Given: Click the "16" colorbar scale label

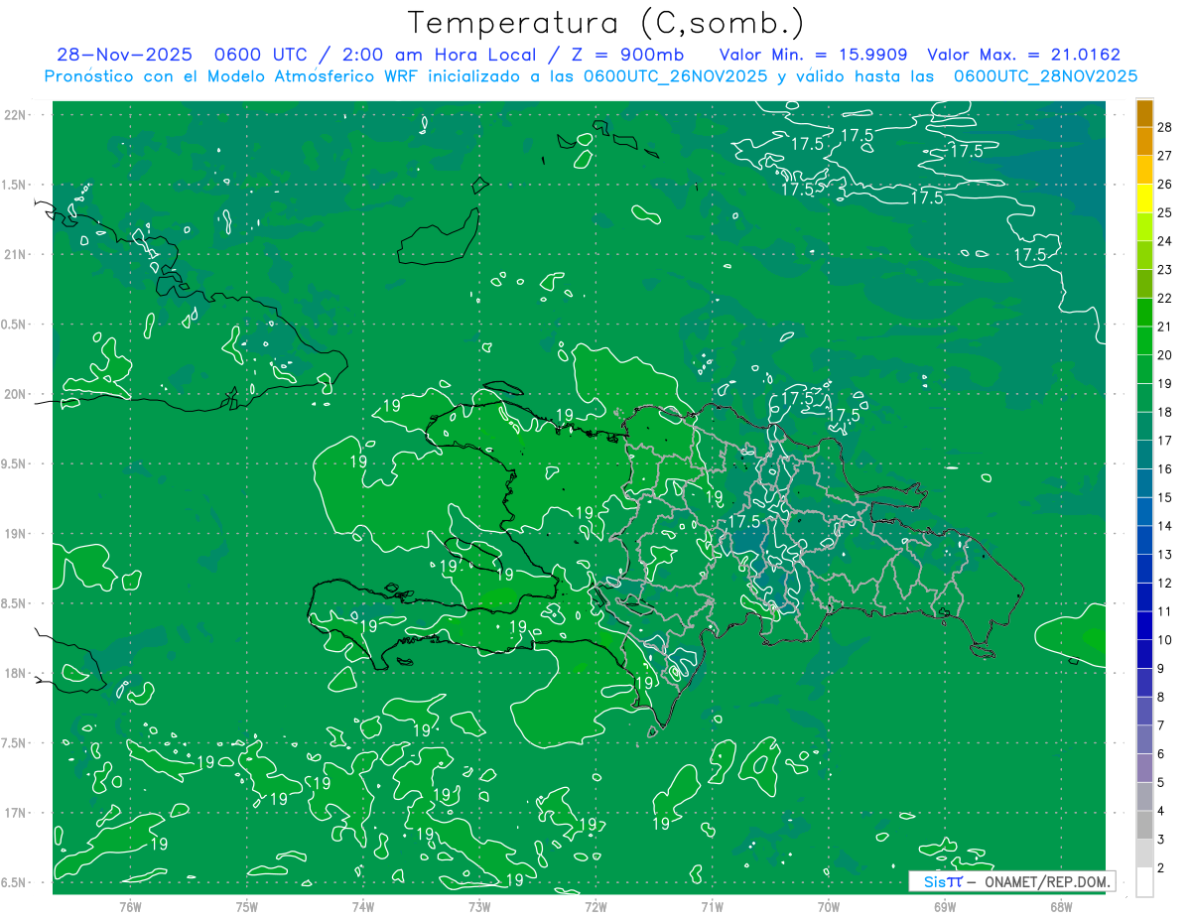Looking at the screenshot, I should 1165,469.
